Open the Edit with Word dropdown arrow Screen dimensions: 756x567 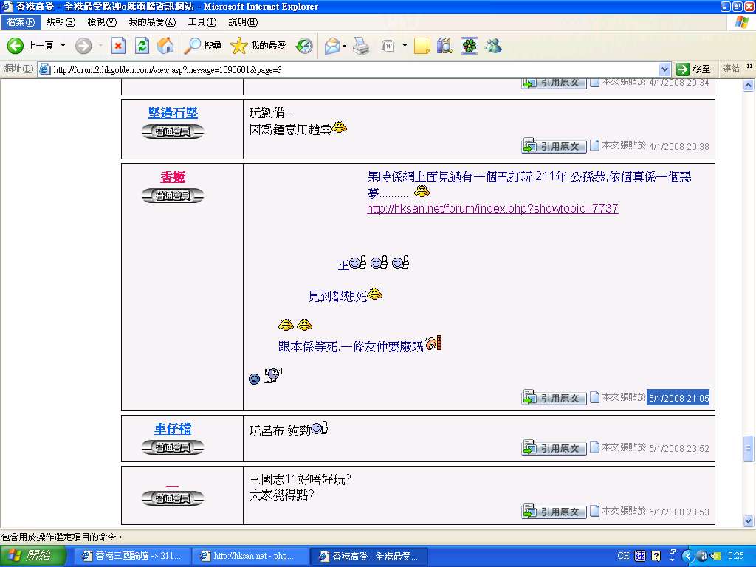[405, 46]
